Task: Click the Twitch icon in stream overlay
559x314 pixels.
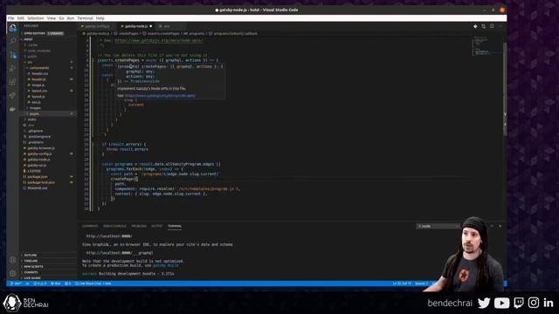Action: coord(519,303)
